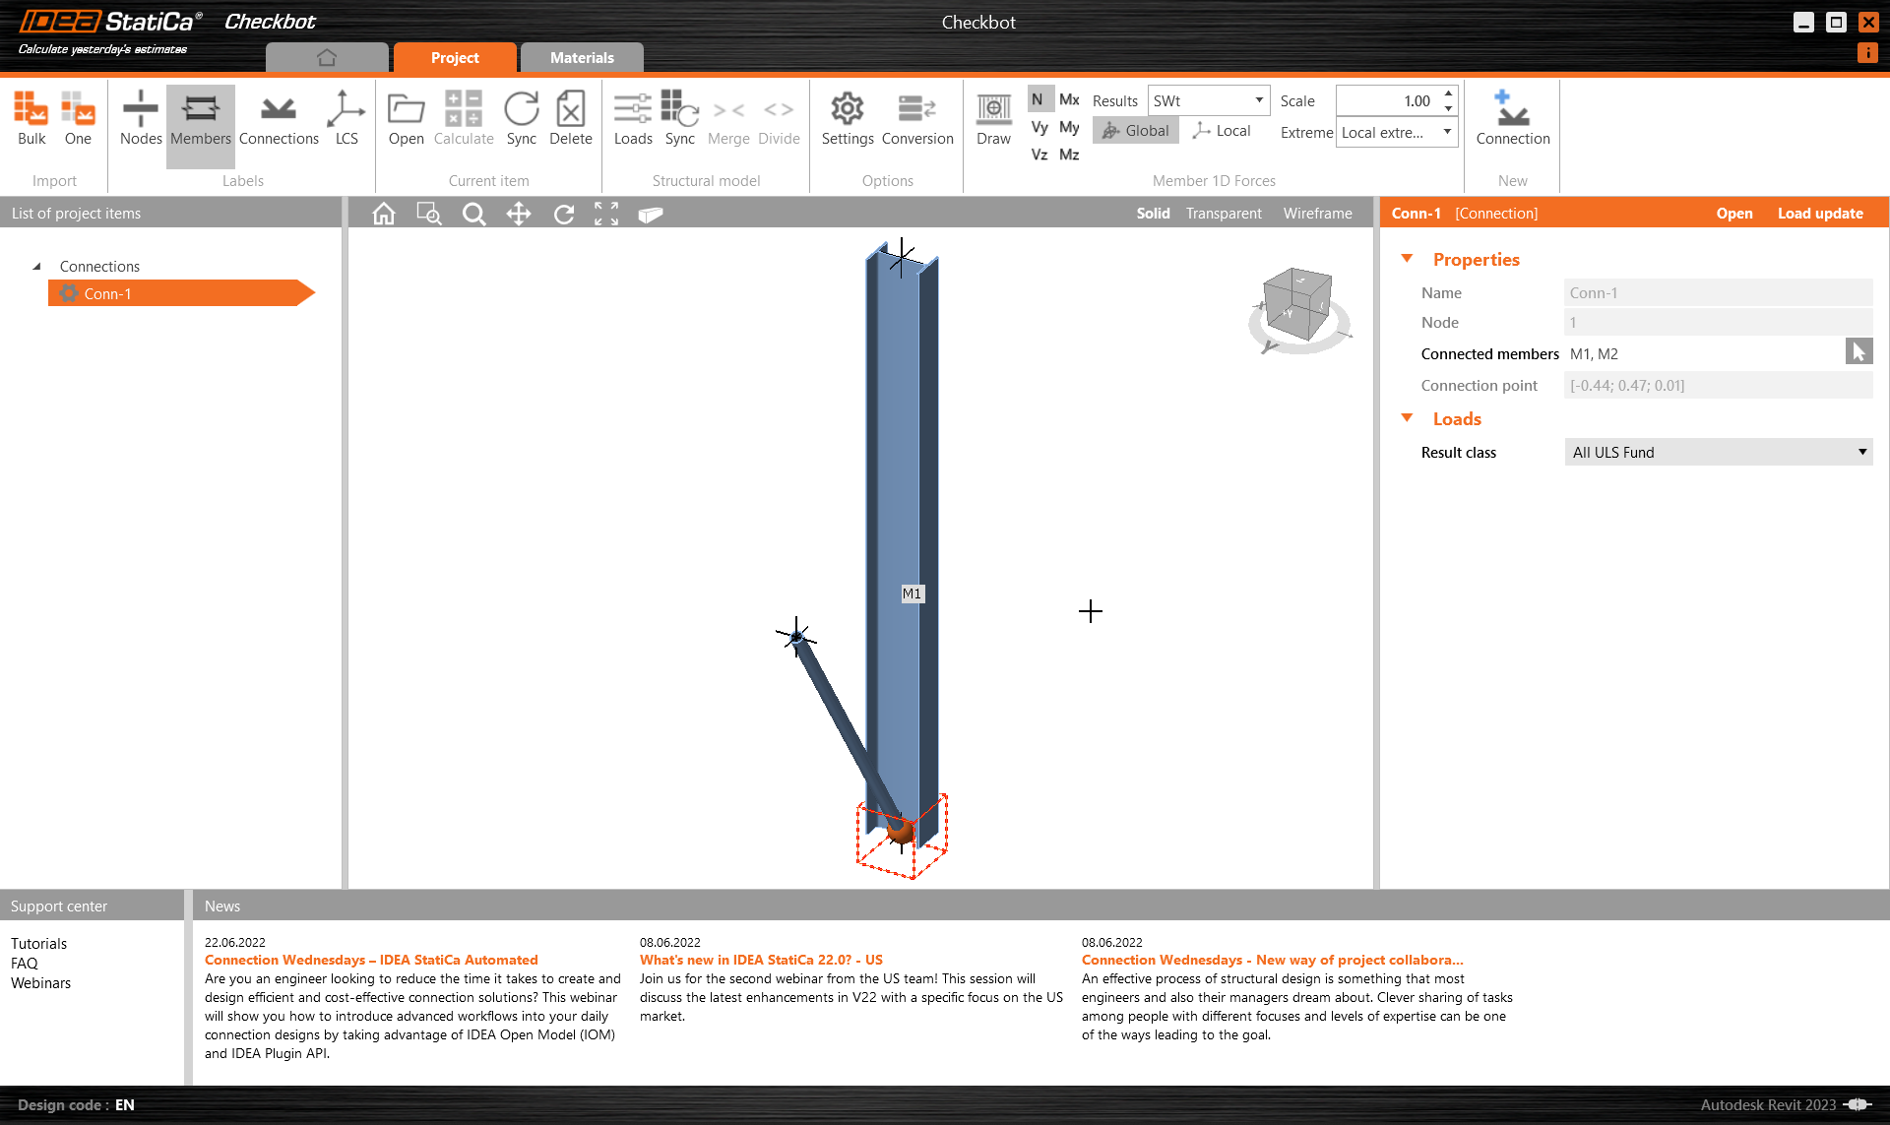Switch to the Materials tab
Viewport: 1890px width, 1125px height.
pyautogui.click(x=581, y=57)
